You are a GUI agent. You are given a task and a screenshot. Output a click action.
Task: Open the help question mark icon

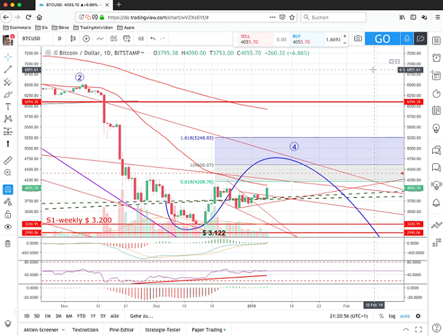coord(436,328)
